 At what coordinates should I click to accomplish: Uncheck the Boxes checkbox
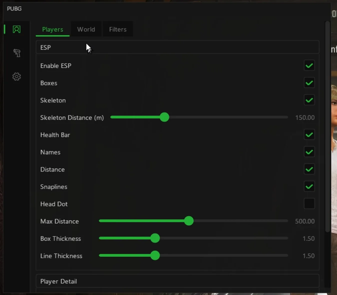point(309,83)
